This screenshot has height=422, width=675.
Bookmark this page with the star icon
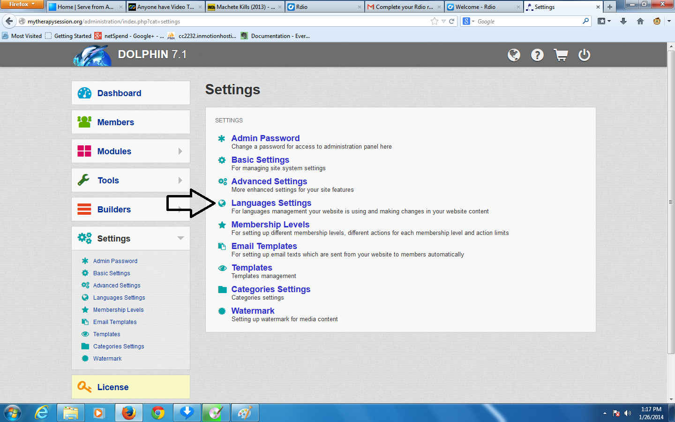(435, 21)
